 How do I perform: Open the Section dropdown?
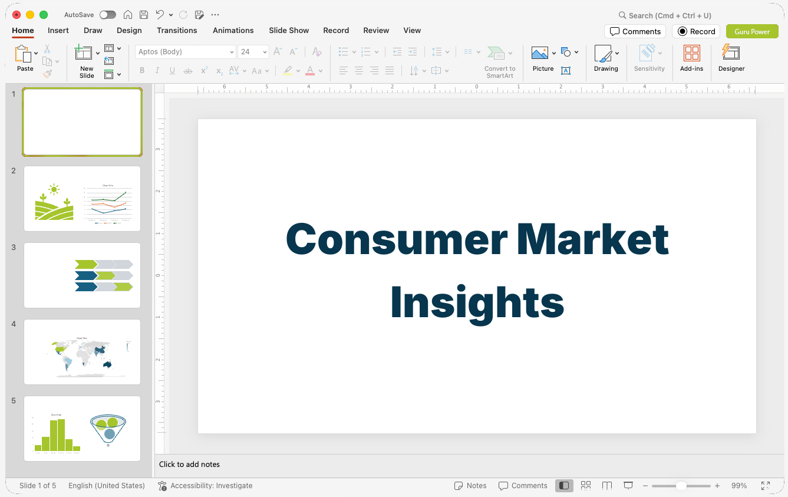pos(113,74)
